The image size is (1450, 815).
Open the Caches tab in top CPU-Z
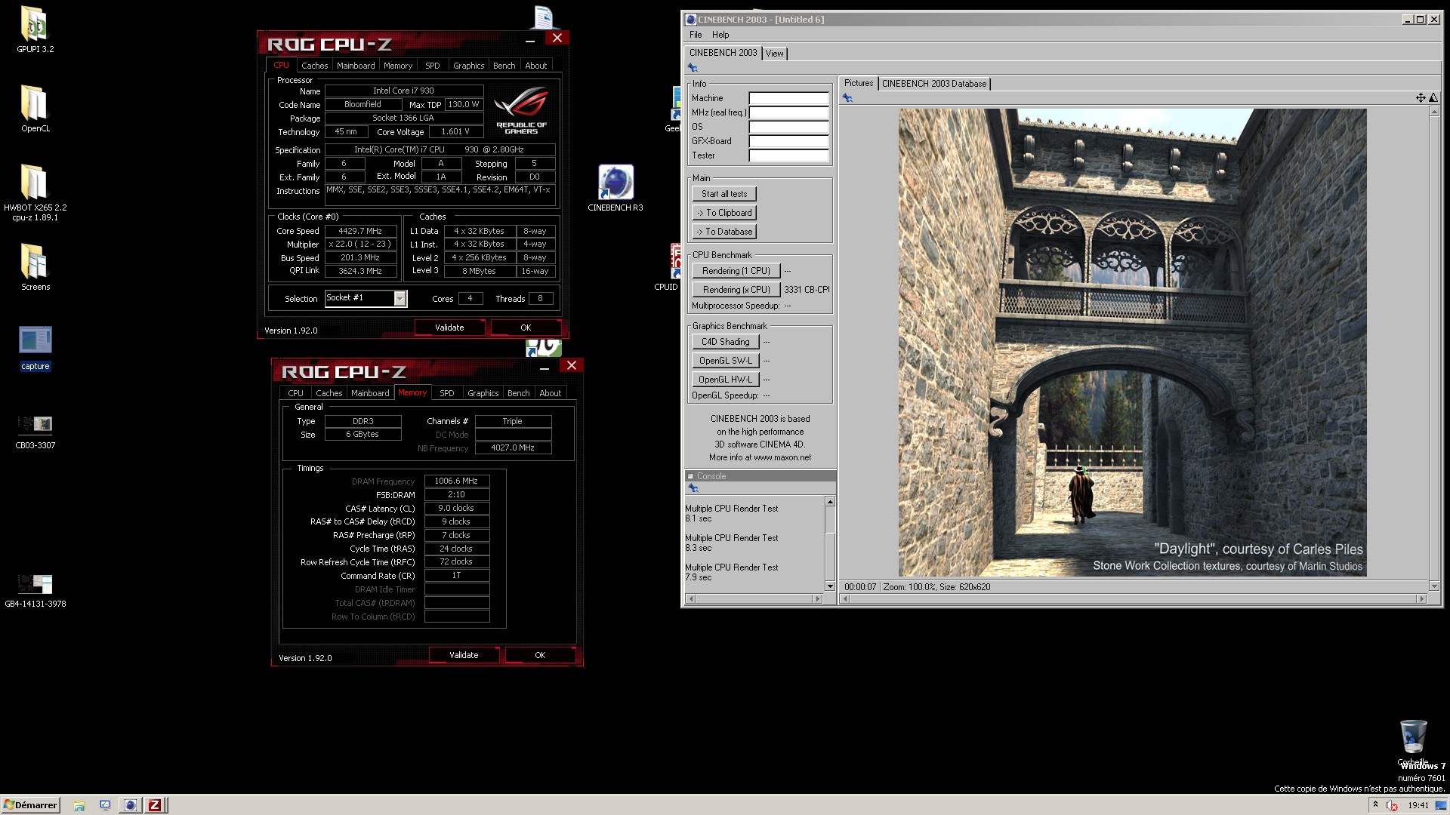tap(314, 66)
